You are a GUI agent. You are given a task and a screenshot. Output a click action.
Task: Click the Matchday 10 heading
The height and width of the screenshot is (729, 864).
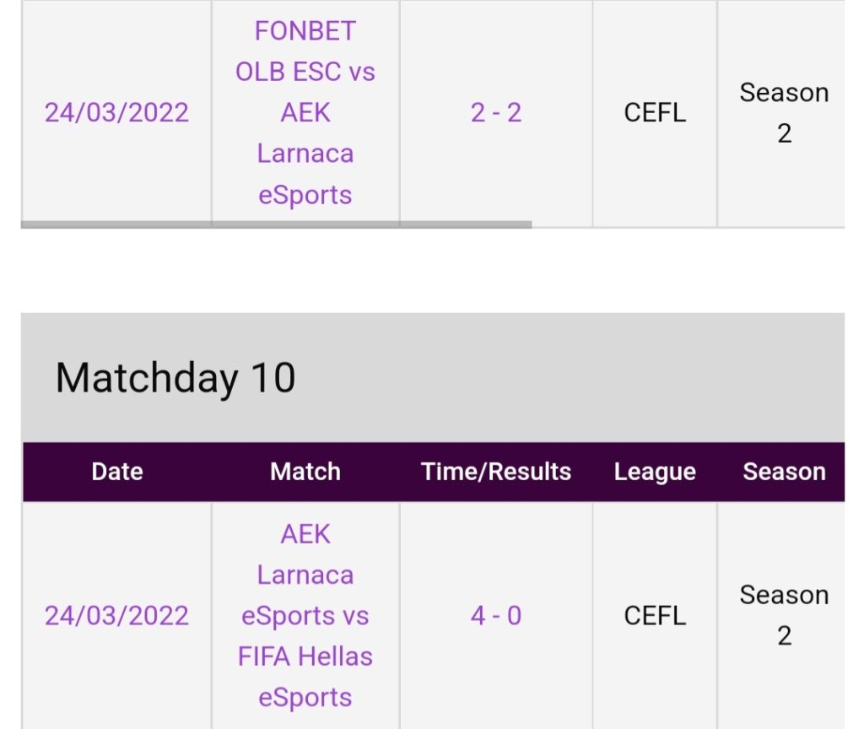click(x=175, y=378)
